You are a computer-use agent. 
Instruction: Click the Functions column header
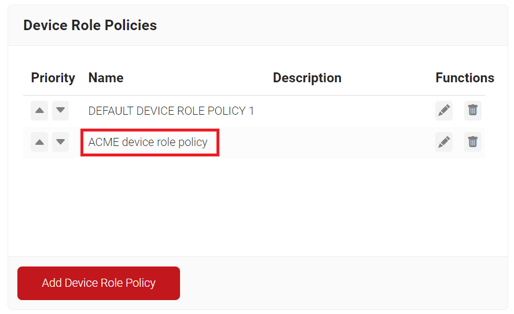pyautogui.click(x=465, y=78)
